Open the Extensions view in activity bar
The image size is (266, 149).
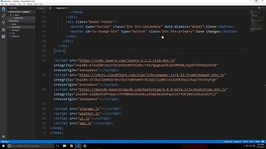[x=3, y=37]
